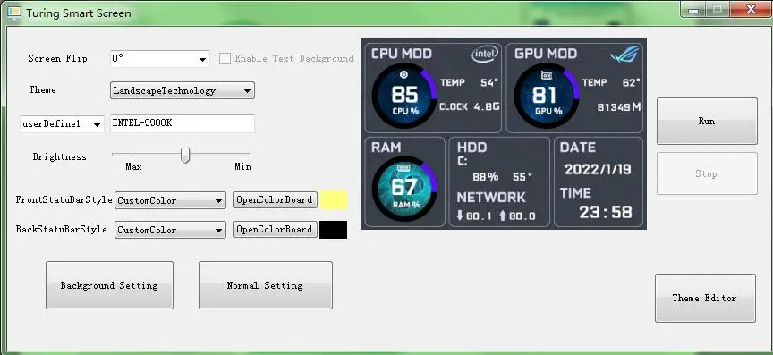Expand the BackStatuBarStyle CustomColor dropdown
This screenshot has width=773, height=355.
170,230
